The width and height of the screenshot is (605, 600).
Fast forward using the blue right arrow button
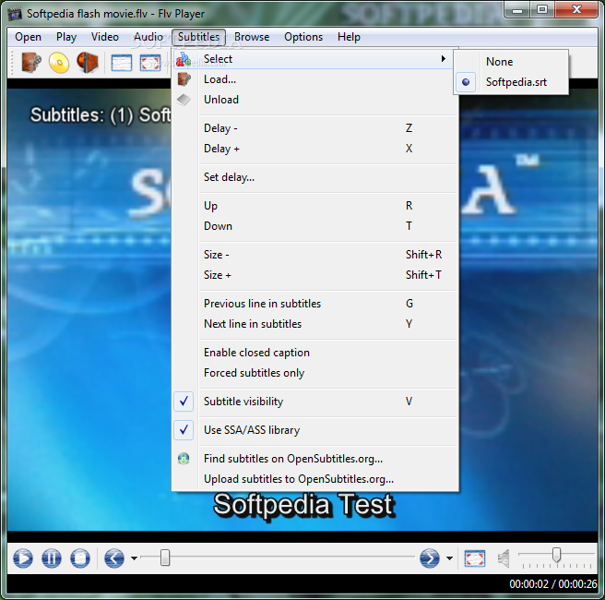430,558
